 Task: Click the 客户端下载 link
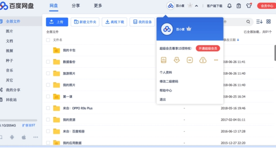tap(215, 6)
